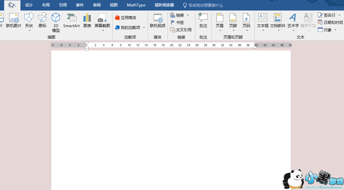Expand the 页眉 dropdown arrow

pos(220,30)
